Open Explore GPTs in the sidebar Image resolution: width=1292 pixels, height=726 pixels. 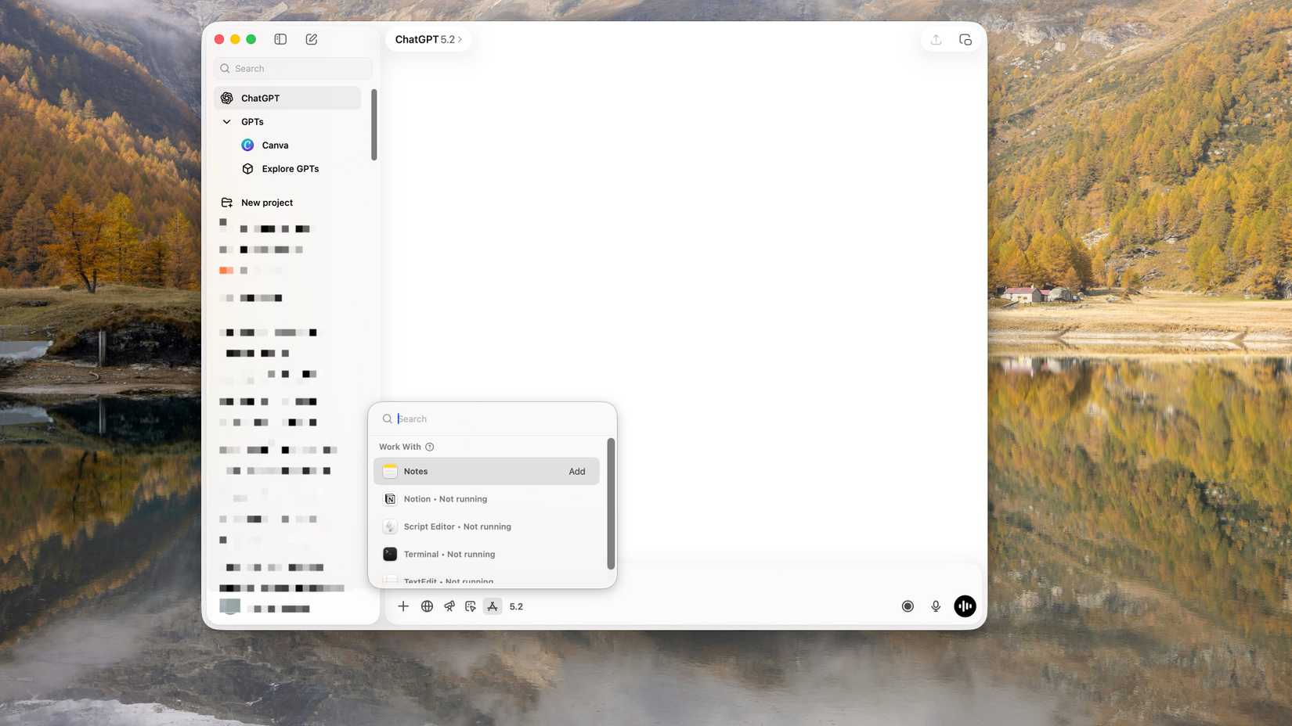point(290,168)
